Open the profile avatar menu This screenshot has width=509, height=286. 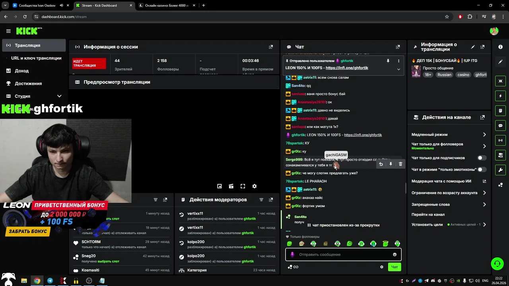494,31
